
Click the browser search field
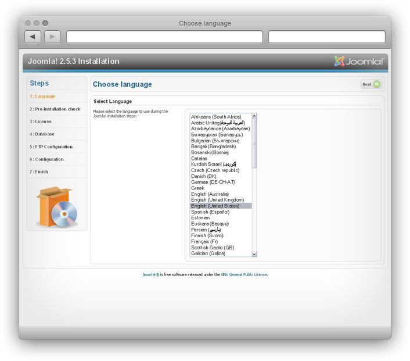[x=327, y=37]
